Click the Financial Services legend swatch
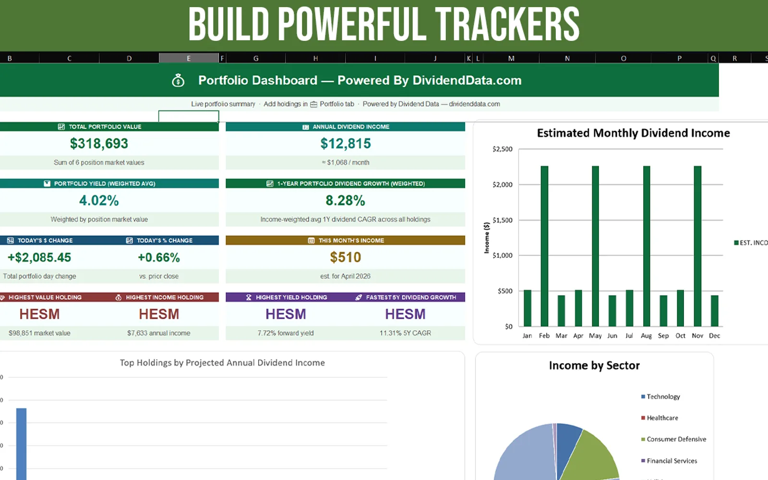The image size is (768, 480). [x=643, y=461]
